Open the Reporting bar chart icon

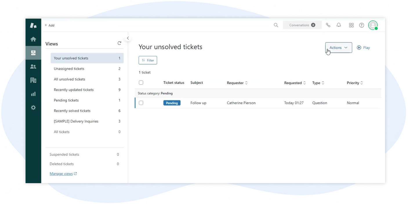(x=33, y=94)
